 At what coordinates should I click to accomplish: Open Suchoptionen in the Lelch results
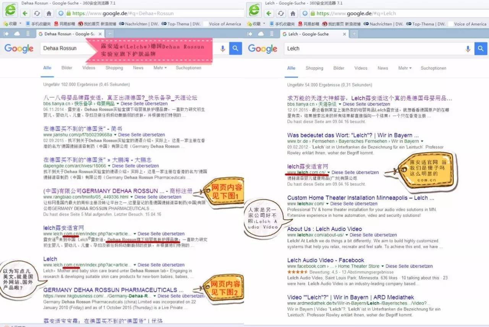tap(433, 68)
